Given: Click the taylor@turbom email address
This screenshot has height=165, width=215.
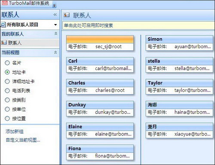Looking at the screenshot, I should pyautogui.click(x=193, y=90).
